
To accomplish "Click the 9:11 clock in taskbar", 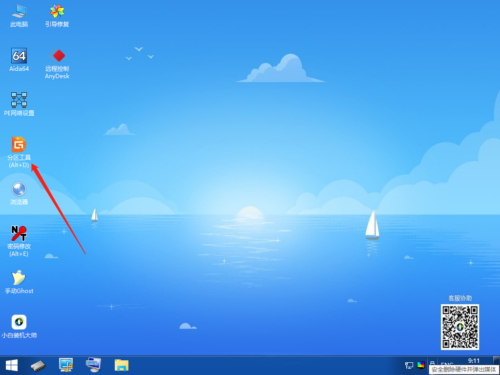I will [x=474, y=361].
